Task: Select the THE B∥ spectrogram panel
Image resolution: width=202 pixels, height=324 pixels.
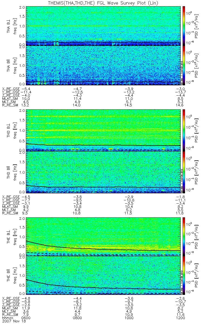Action: click(103, 275)
